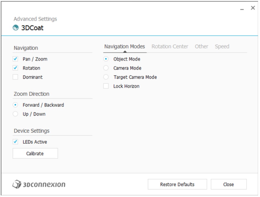Click the Advanced Settings title text
This screenshot has width=260, height=197.
(x=35, y=19)
